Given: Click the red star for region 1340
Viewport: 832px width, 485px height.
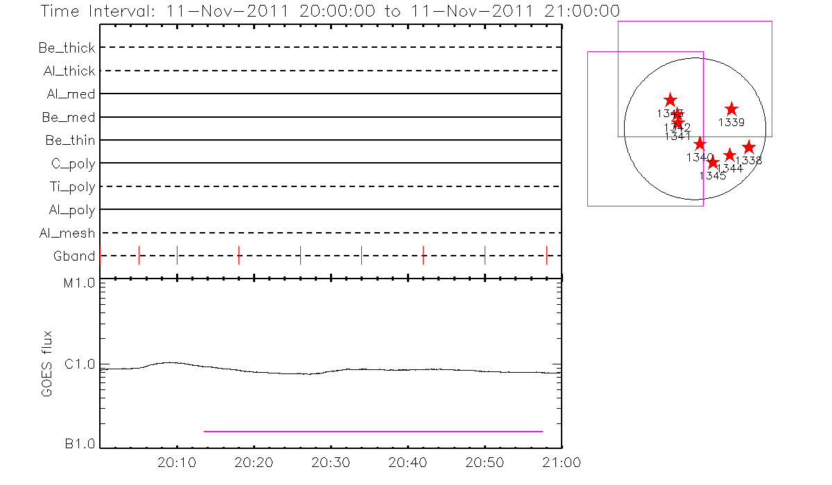Looking at the screenshot, I should pos(700,143).
